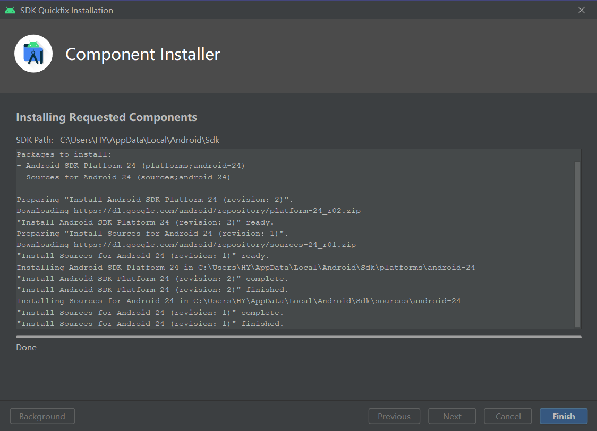Click the Background button

tap(42, 416)
